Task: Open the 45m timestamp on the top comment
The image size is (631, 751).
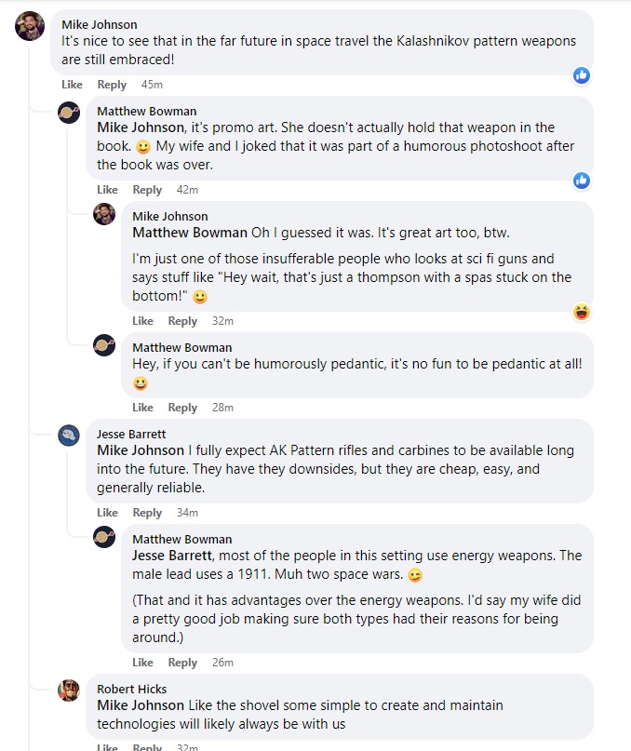Action: [x=152, y=85]
